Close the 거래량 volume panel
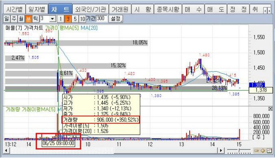The height and width of the screenshot is (158, 275). pyautogui.click(x=270, y=109)
